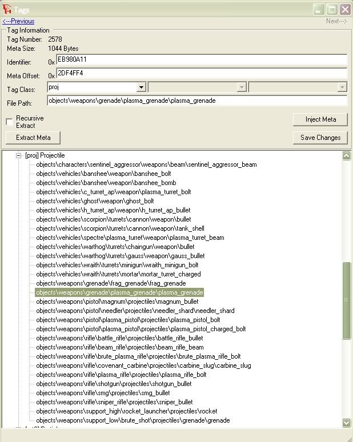Viewport: 353px width, 442px height.
Task: Enable the Recursive Extract checkbox
Action: [9, 122]
